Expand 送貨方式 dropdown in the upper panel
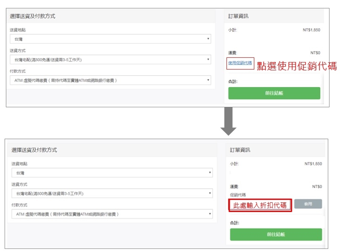Image resolution: width=340 pixels, height=251 pixels. pyautogui.click(x=110, y=60)
